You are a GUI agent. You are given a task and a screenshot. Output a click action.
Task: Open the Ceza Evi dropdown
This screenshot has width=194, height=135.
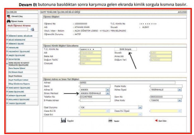coord(140,114)
